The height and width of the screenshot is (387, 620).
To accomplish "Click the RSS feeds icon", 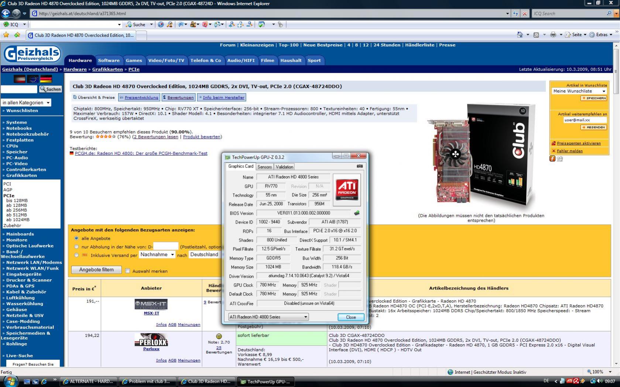I will click(536, 35).
